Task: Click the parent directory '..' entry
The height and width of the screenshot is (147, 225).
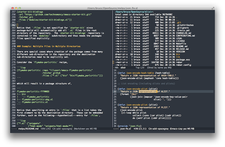Action: point(177,20)
